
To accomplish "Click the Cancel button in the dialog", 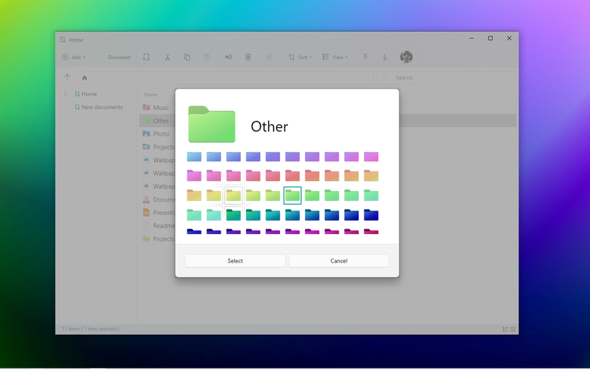I will click(339, 261).
